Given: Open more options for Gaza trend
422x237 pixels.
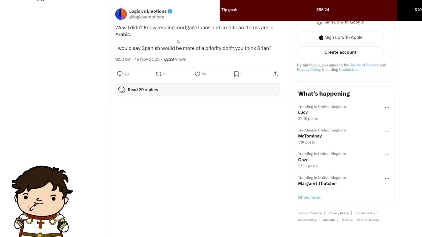Looking at the screenshot, I should [387, 155].
